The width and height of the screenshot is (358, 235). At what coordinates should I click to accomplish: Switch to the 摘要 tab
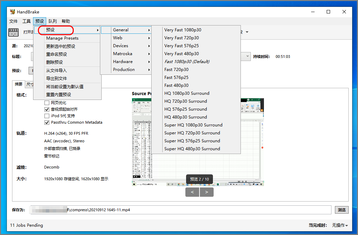click(19, 84)
